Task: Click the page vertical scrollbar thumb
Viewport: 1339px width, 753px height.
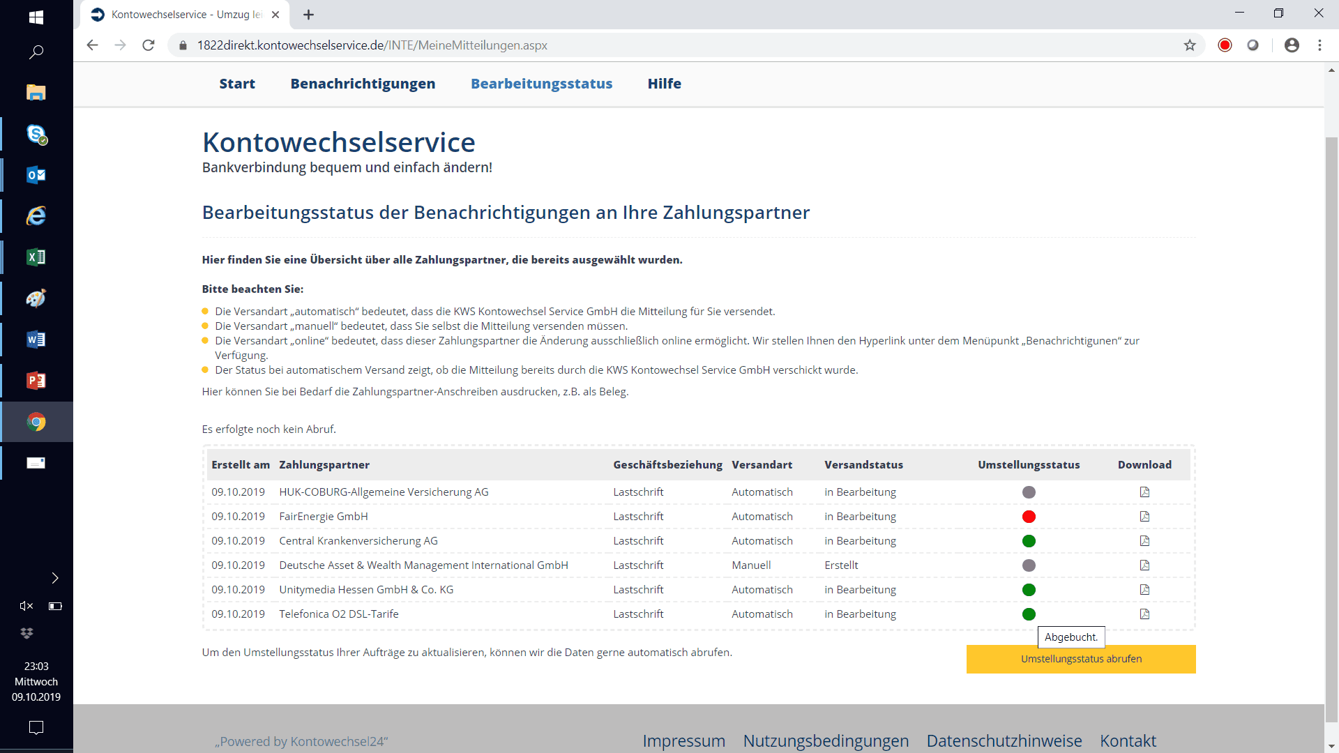Action: (1331, 429)
